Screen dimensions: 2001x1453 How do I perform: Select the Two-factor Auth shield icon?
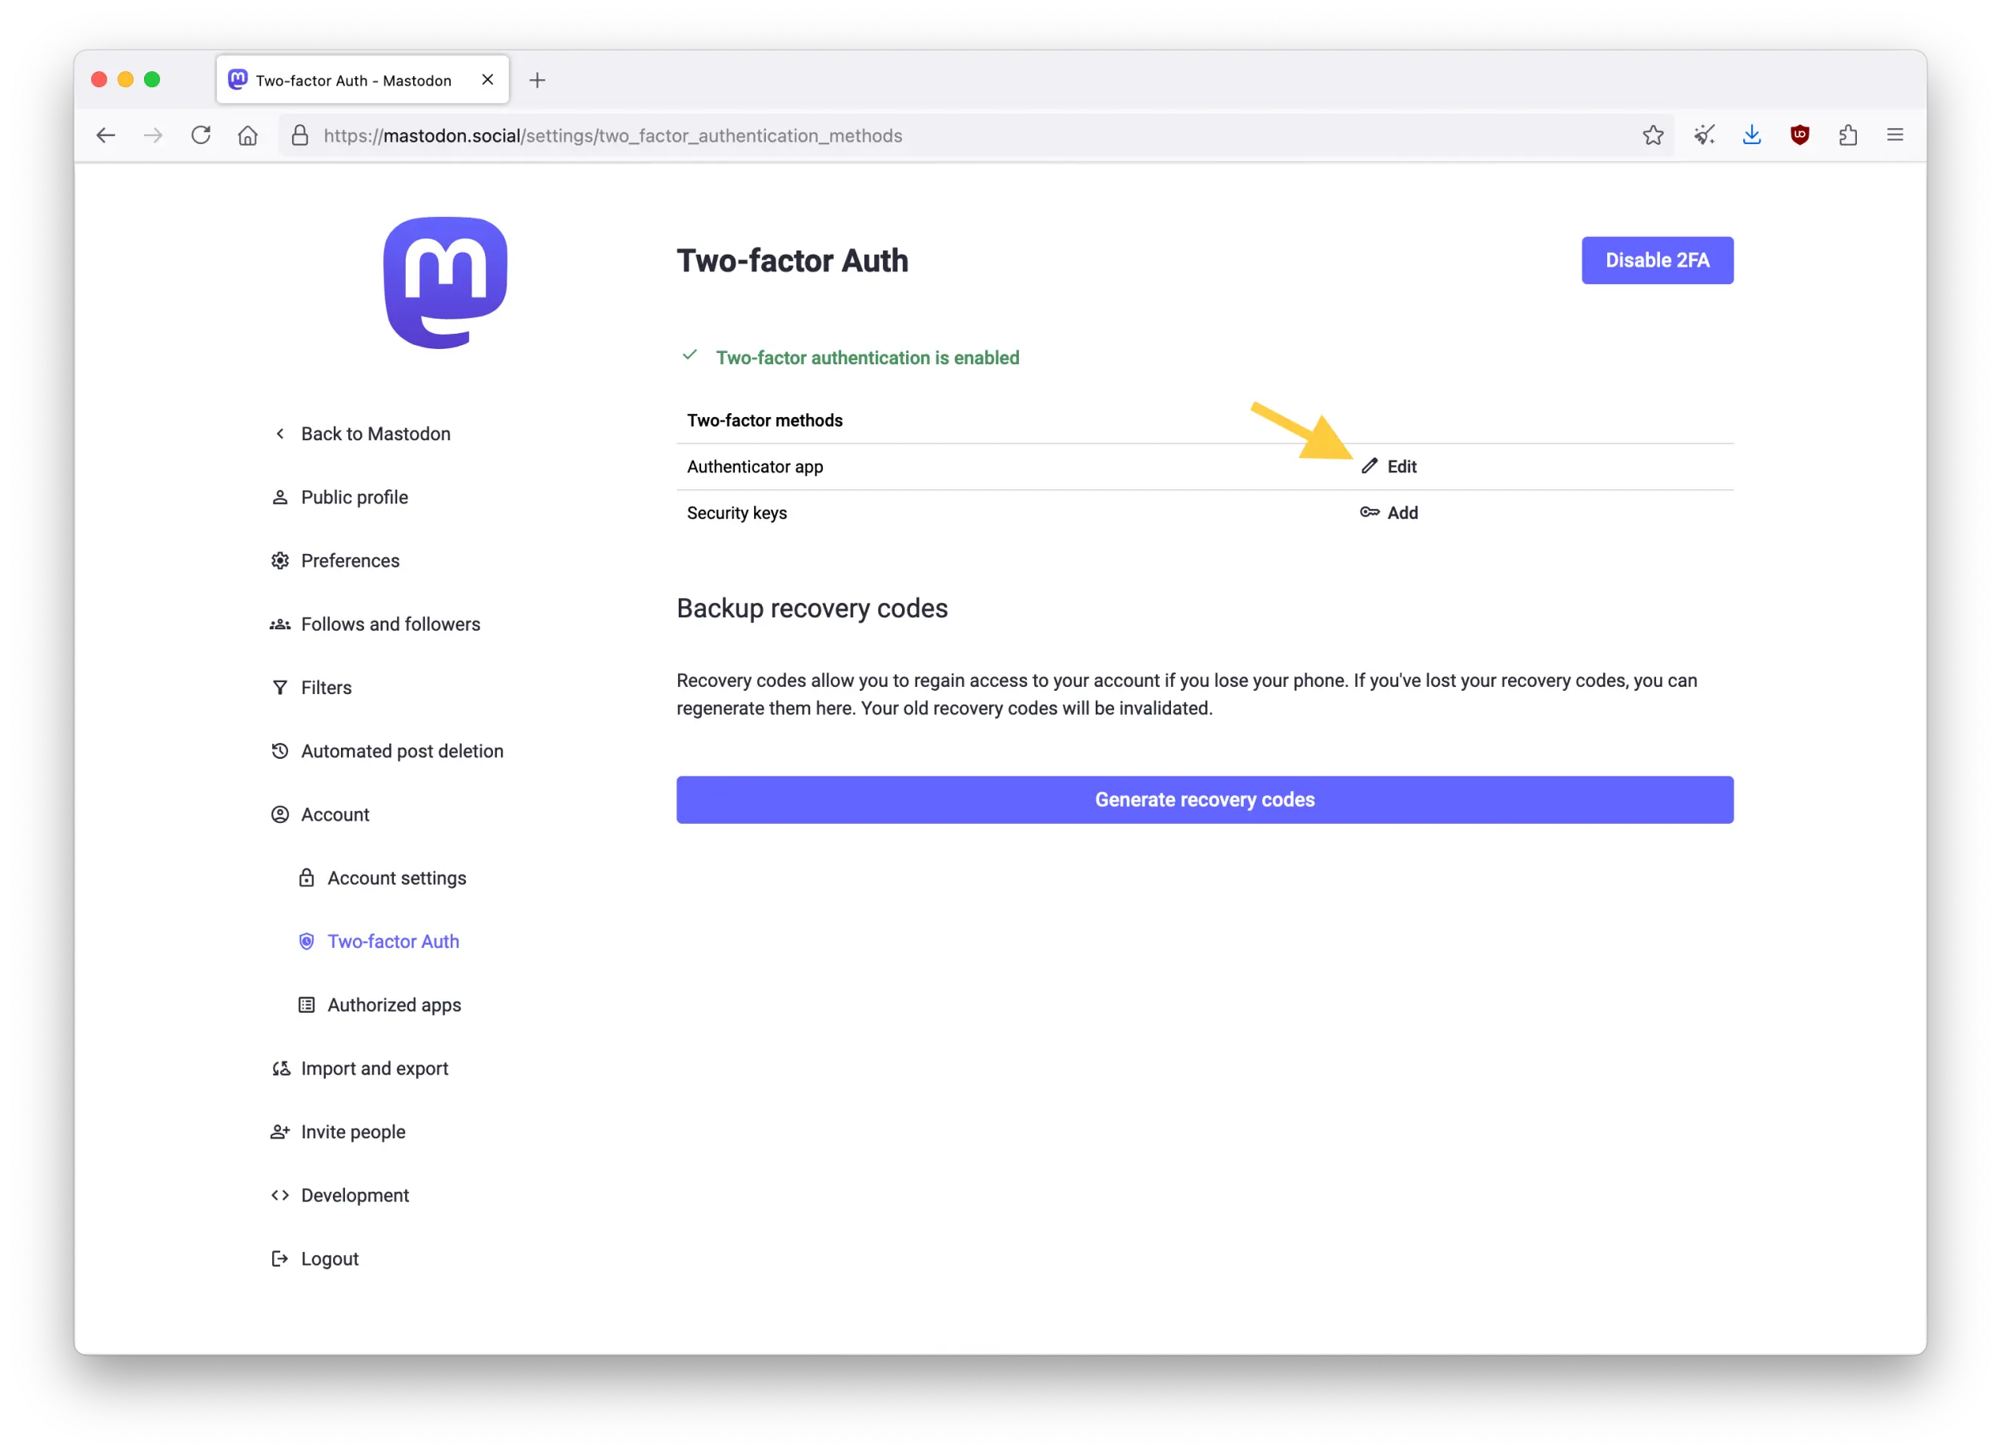306,941
